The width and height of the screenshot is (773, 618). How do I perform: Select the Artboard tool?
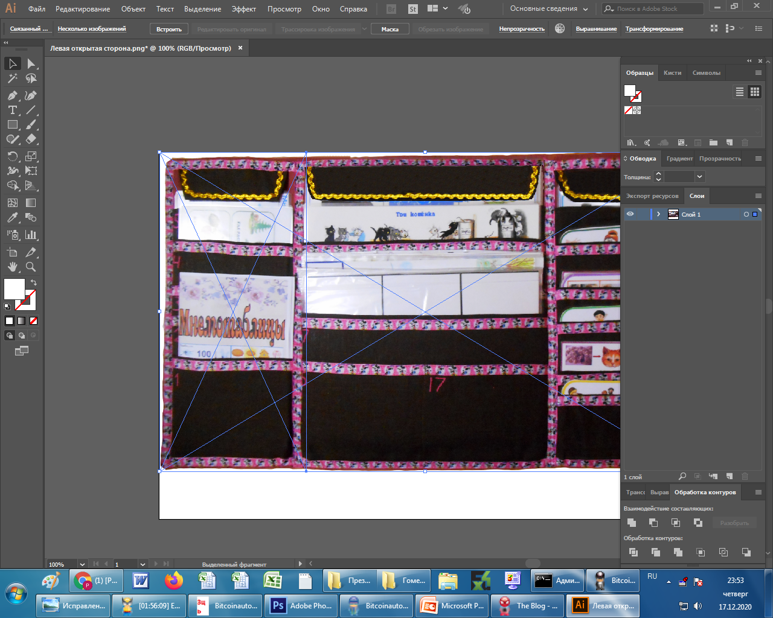click(x=13, y=252)
